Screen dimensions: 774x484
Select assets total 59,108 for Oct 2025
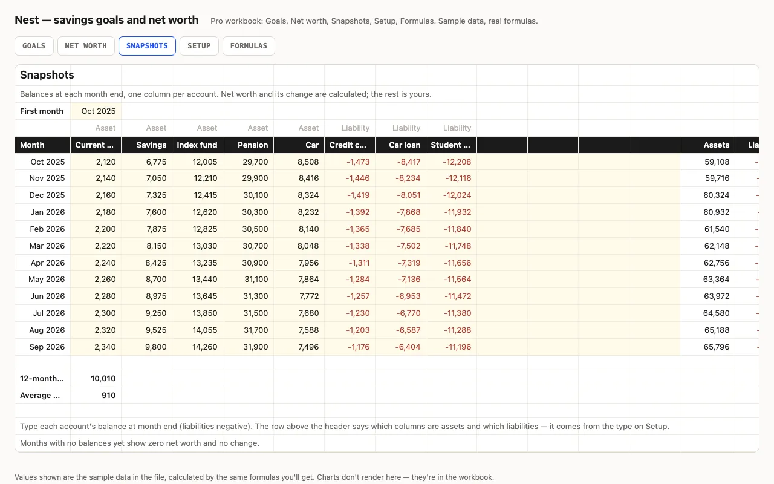click(x=707, y=162)
